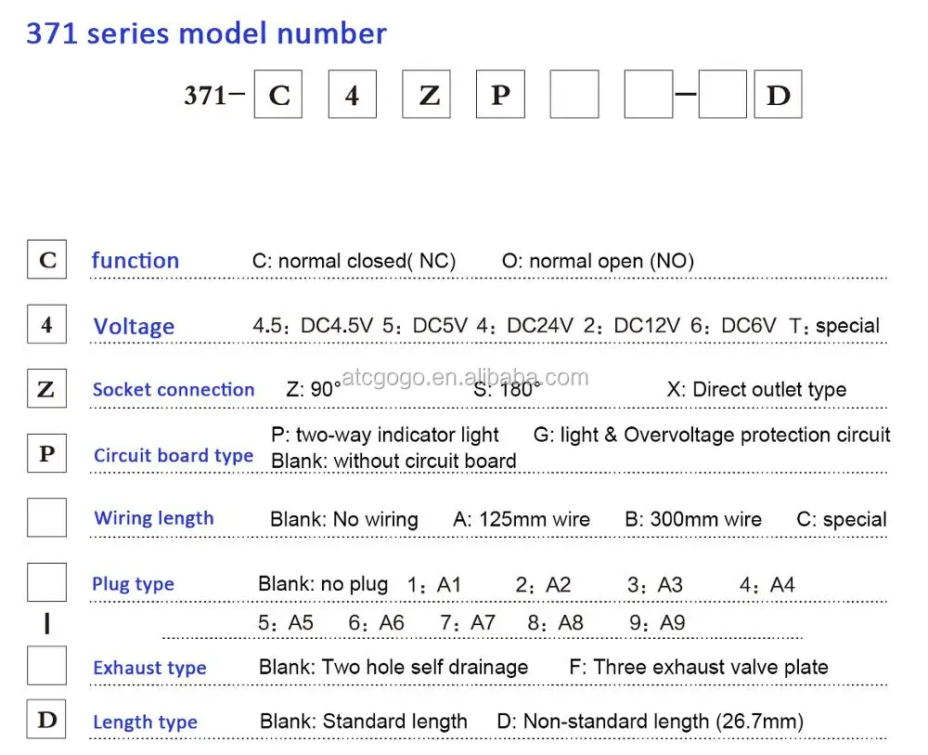
Task: Click the empty box beside Plug type
Action: [46, 582]
